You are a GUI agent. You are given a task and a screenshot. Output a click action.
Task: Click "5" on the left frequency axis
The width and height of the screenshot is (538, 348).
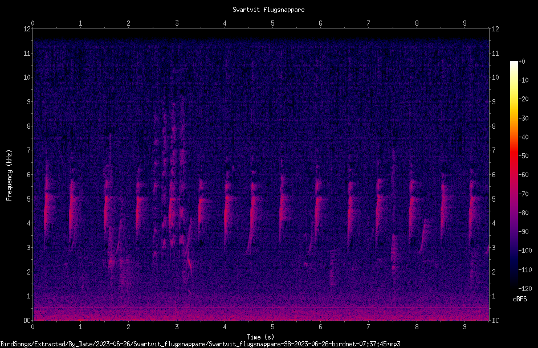(x=29, y=199)
